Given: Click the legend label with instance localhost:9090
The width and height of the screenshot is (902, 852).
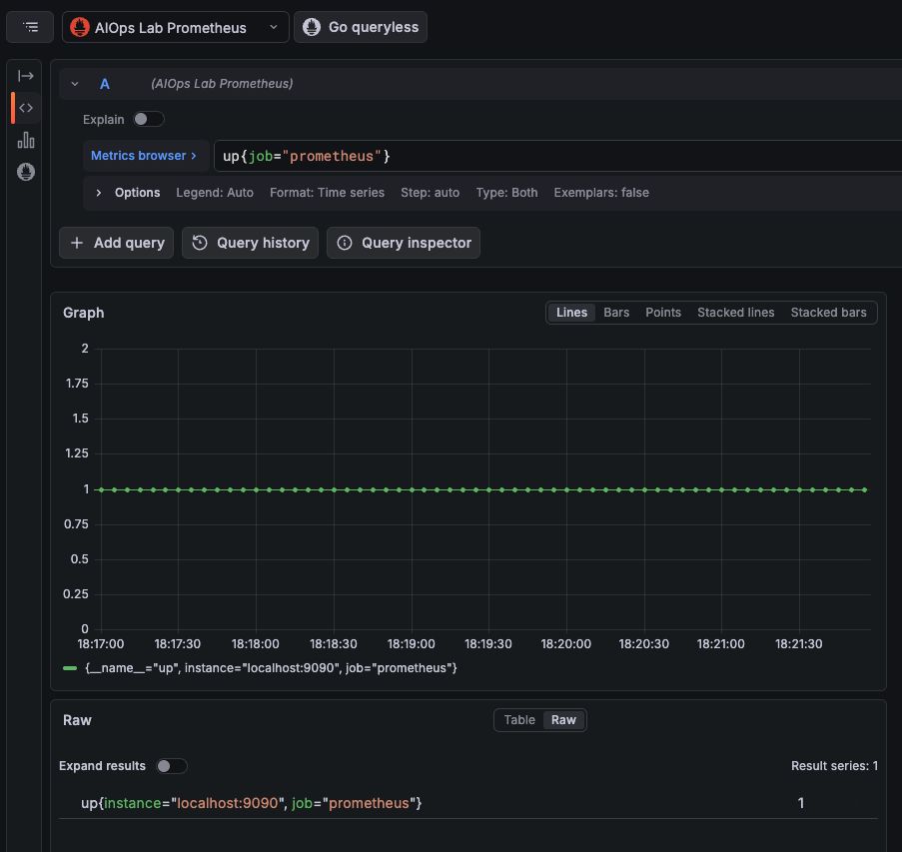Looking at the screenshot, I should click(x=271, y=668).
